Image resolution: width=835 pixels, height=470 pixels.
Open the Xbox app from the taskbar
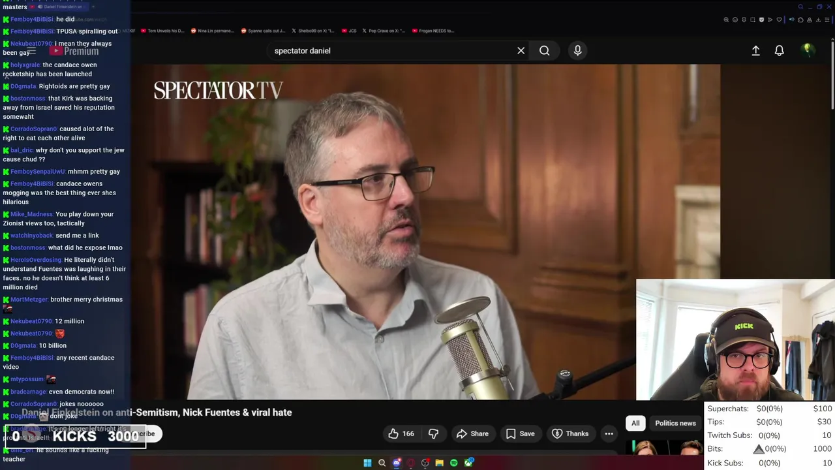click(468, 463)
